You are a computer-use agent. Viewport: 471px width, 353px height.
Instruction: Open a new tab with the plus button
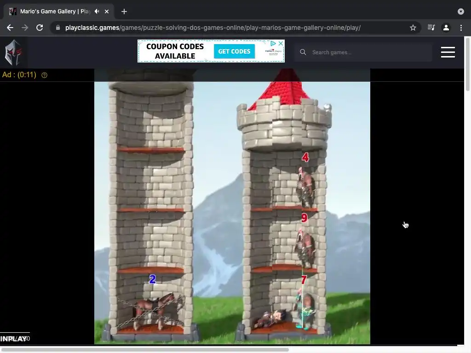pyautogui.click(x=124, y=11)
